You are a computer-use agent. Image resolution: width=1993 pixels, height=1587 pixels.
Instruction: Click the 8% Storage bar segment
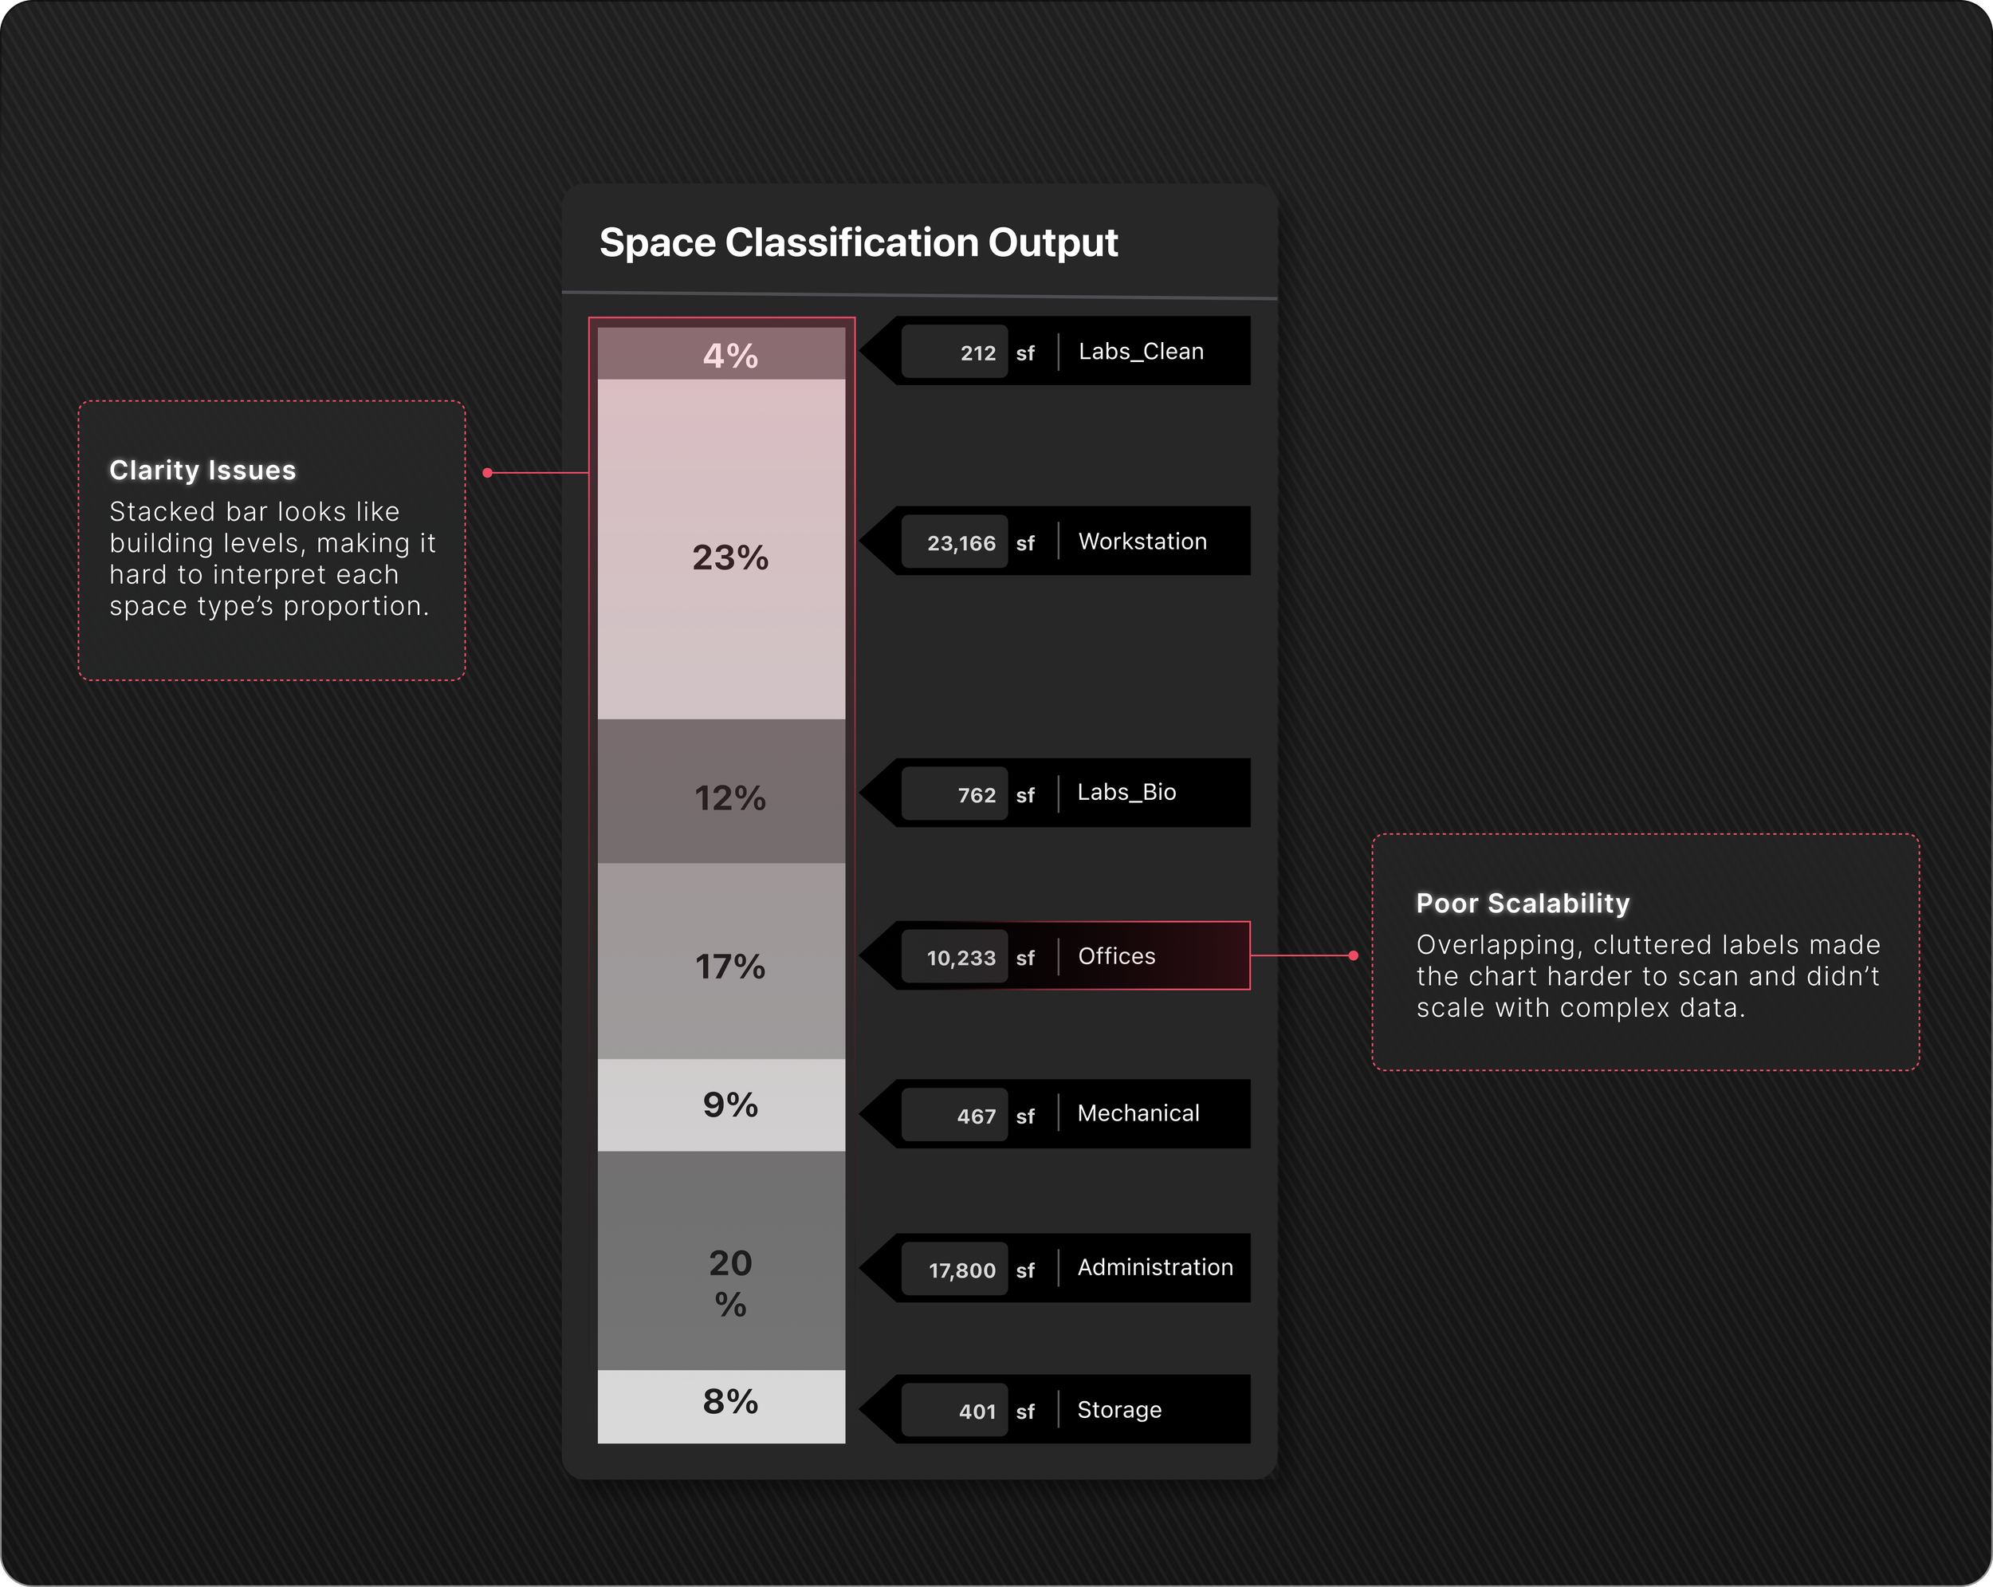(721, 1406)
